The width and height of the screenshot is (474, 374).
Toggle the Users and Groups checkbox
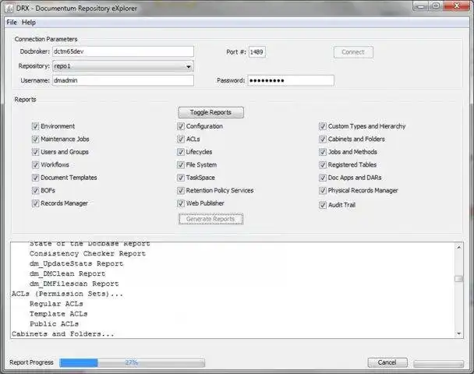click(x=35, y=152)
